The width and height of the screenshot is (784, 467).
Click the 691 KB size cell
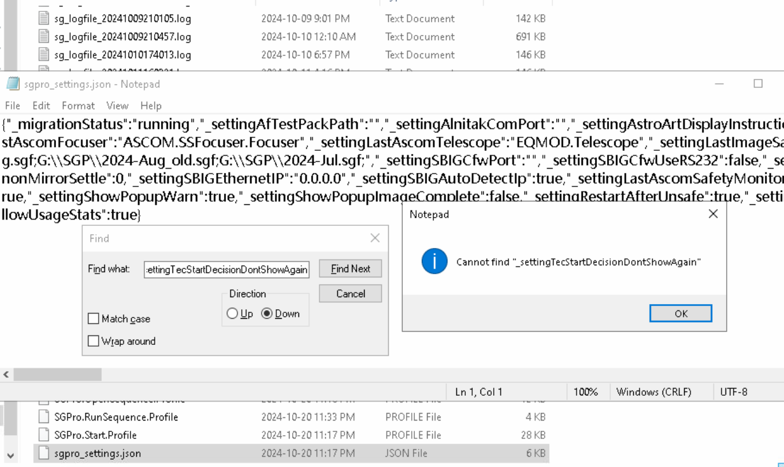(x=531, y=36)
